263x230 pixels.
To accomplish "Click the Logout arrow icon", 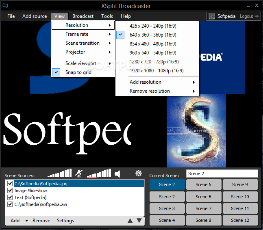I will point(257,16).
